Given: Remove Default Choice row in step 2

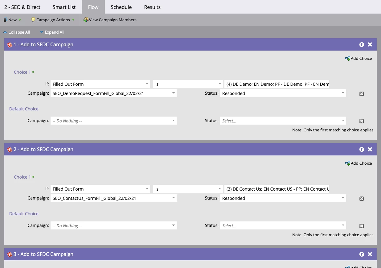Looking at the screenshot, I should point(362,226).
